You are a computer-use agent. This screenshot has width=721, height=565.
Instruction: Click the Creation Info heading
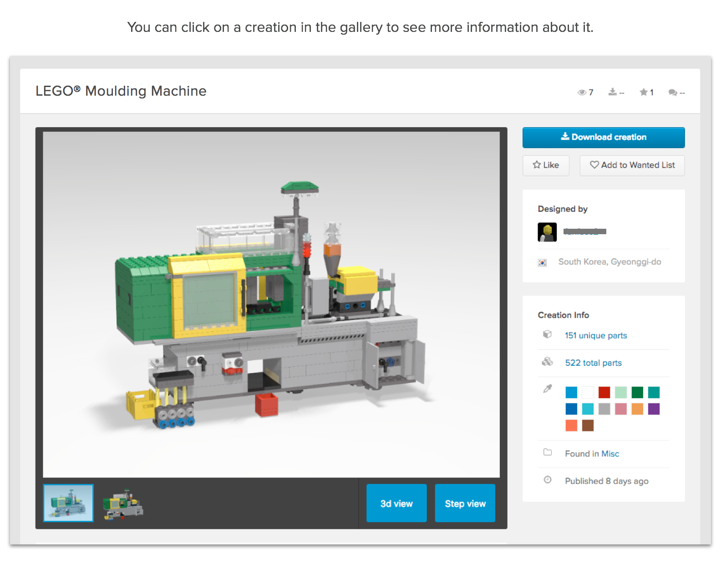pyautogui.click(x=563, y=315)
